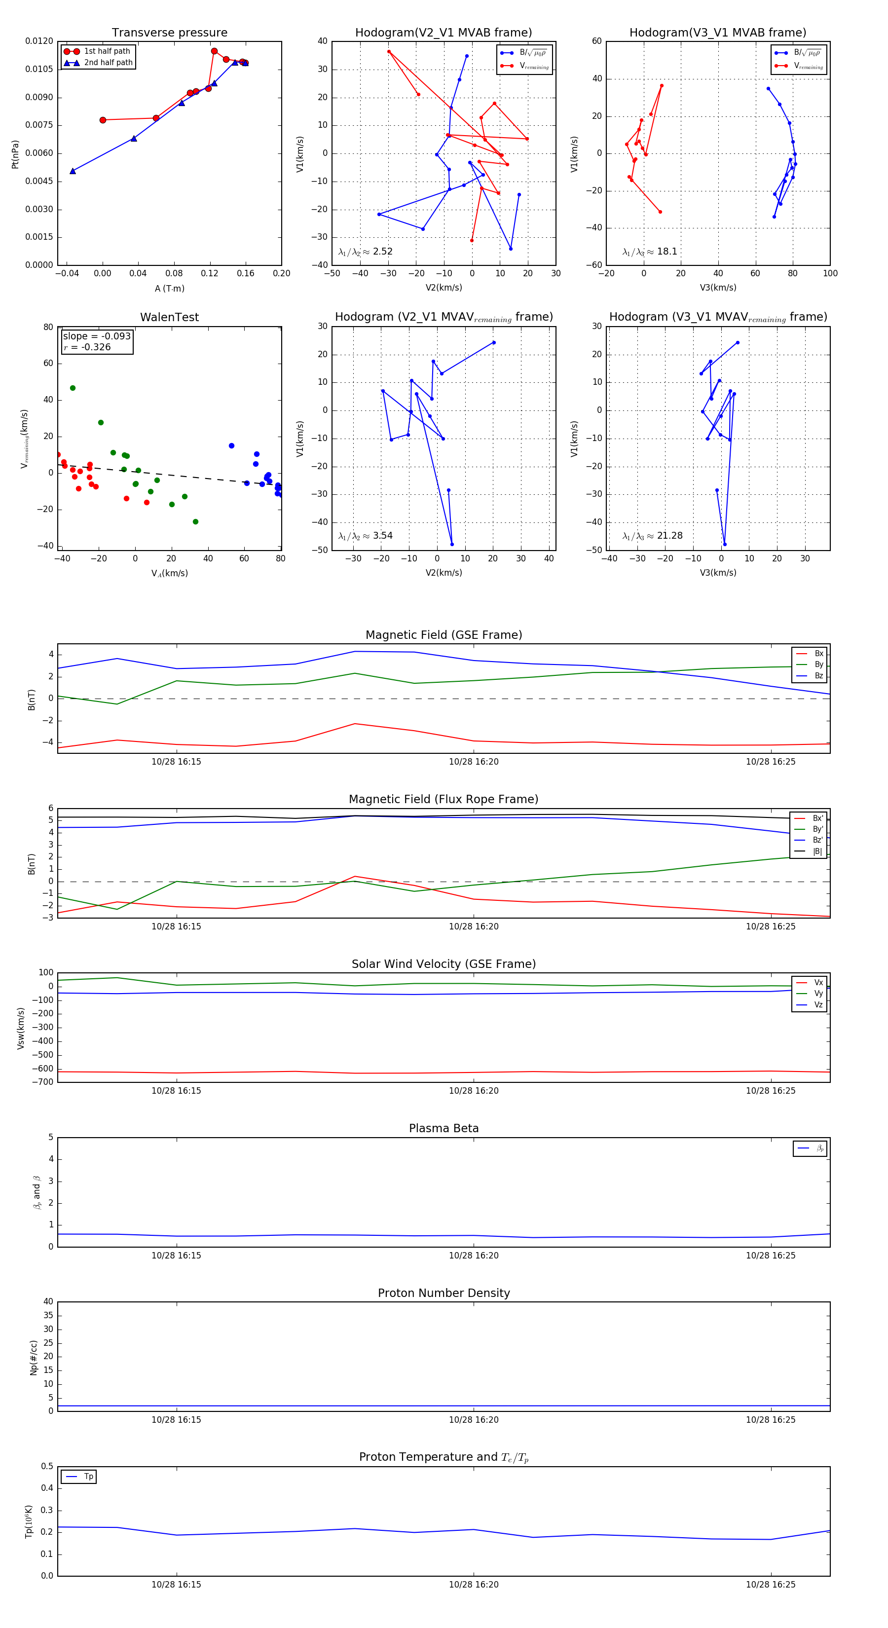Click the 'Proton Number Density' title

click(x=444, y=1293)
